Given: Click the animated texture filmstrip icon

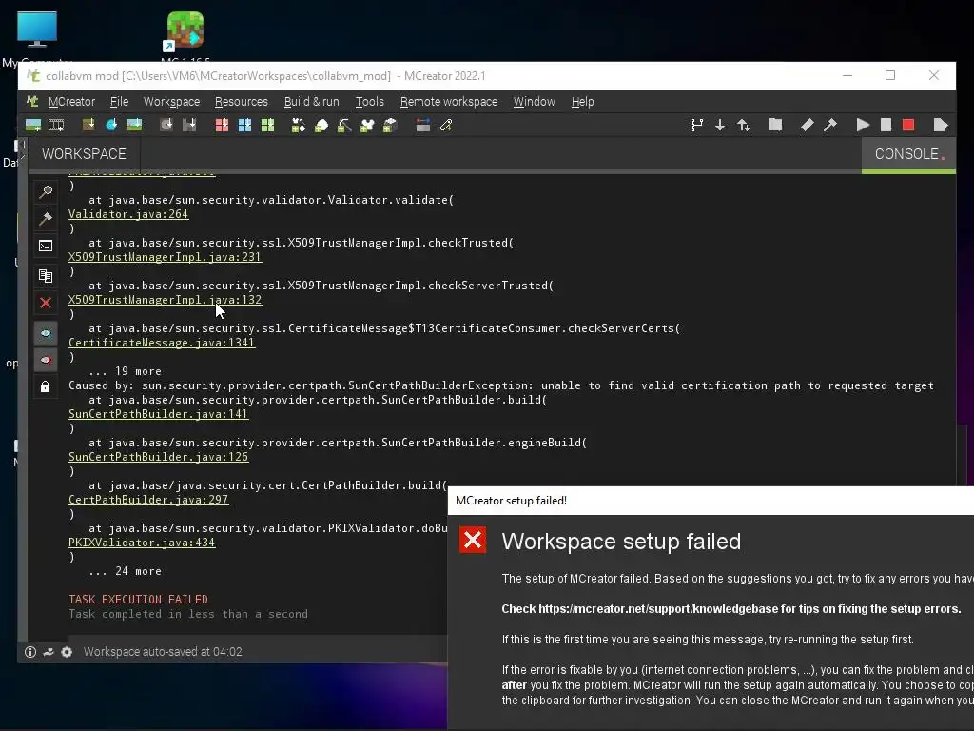Looking at the screenshot, I should click(56, 126).
